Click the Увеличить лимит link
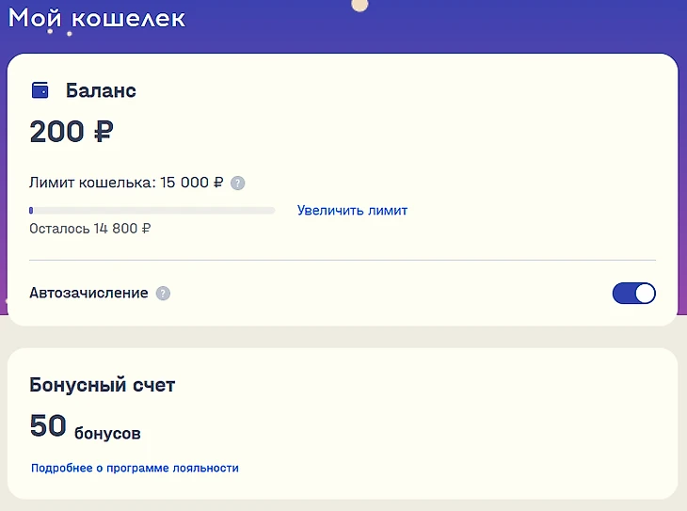The width and height of the screenshot is (687, 511). click(x=352, y=210)
